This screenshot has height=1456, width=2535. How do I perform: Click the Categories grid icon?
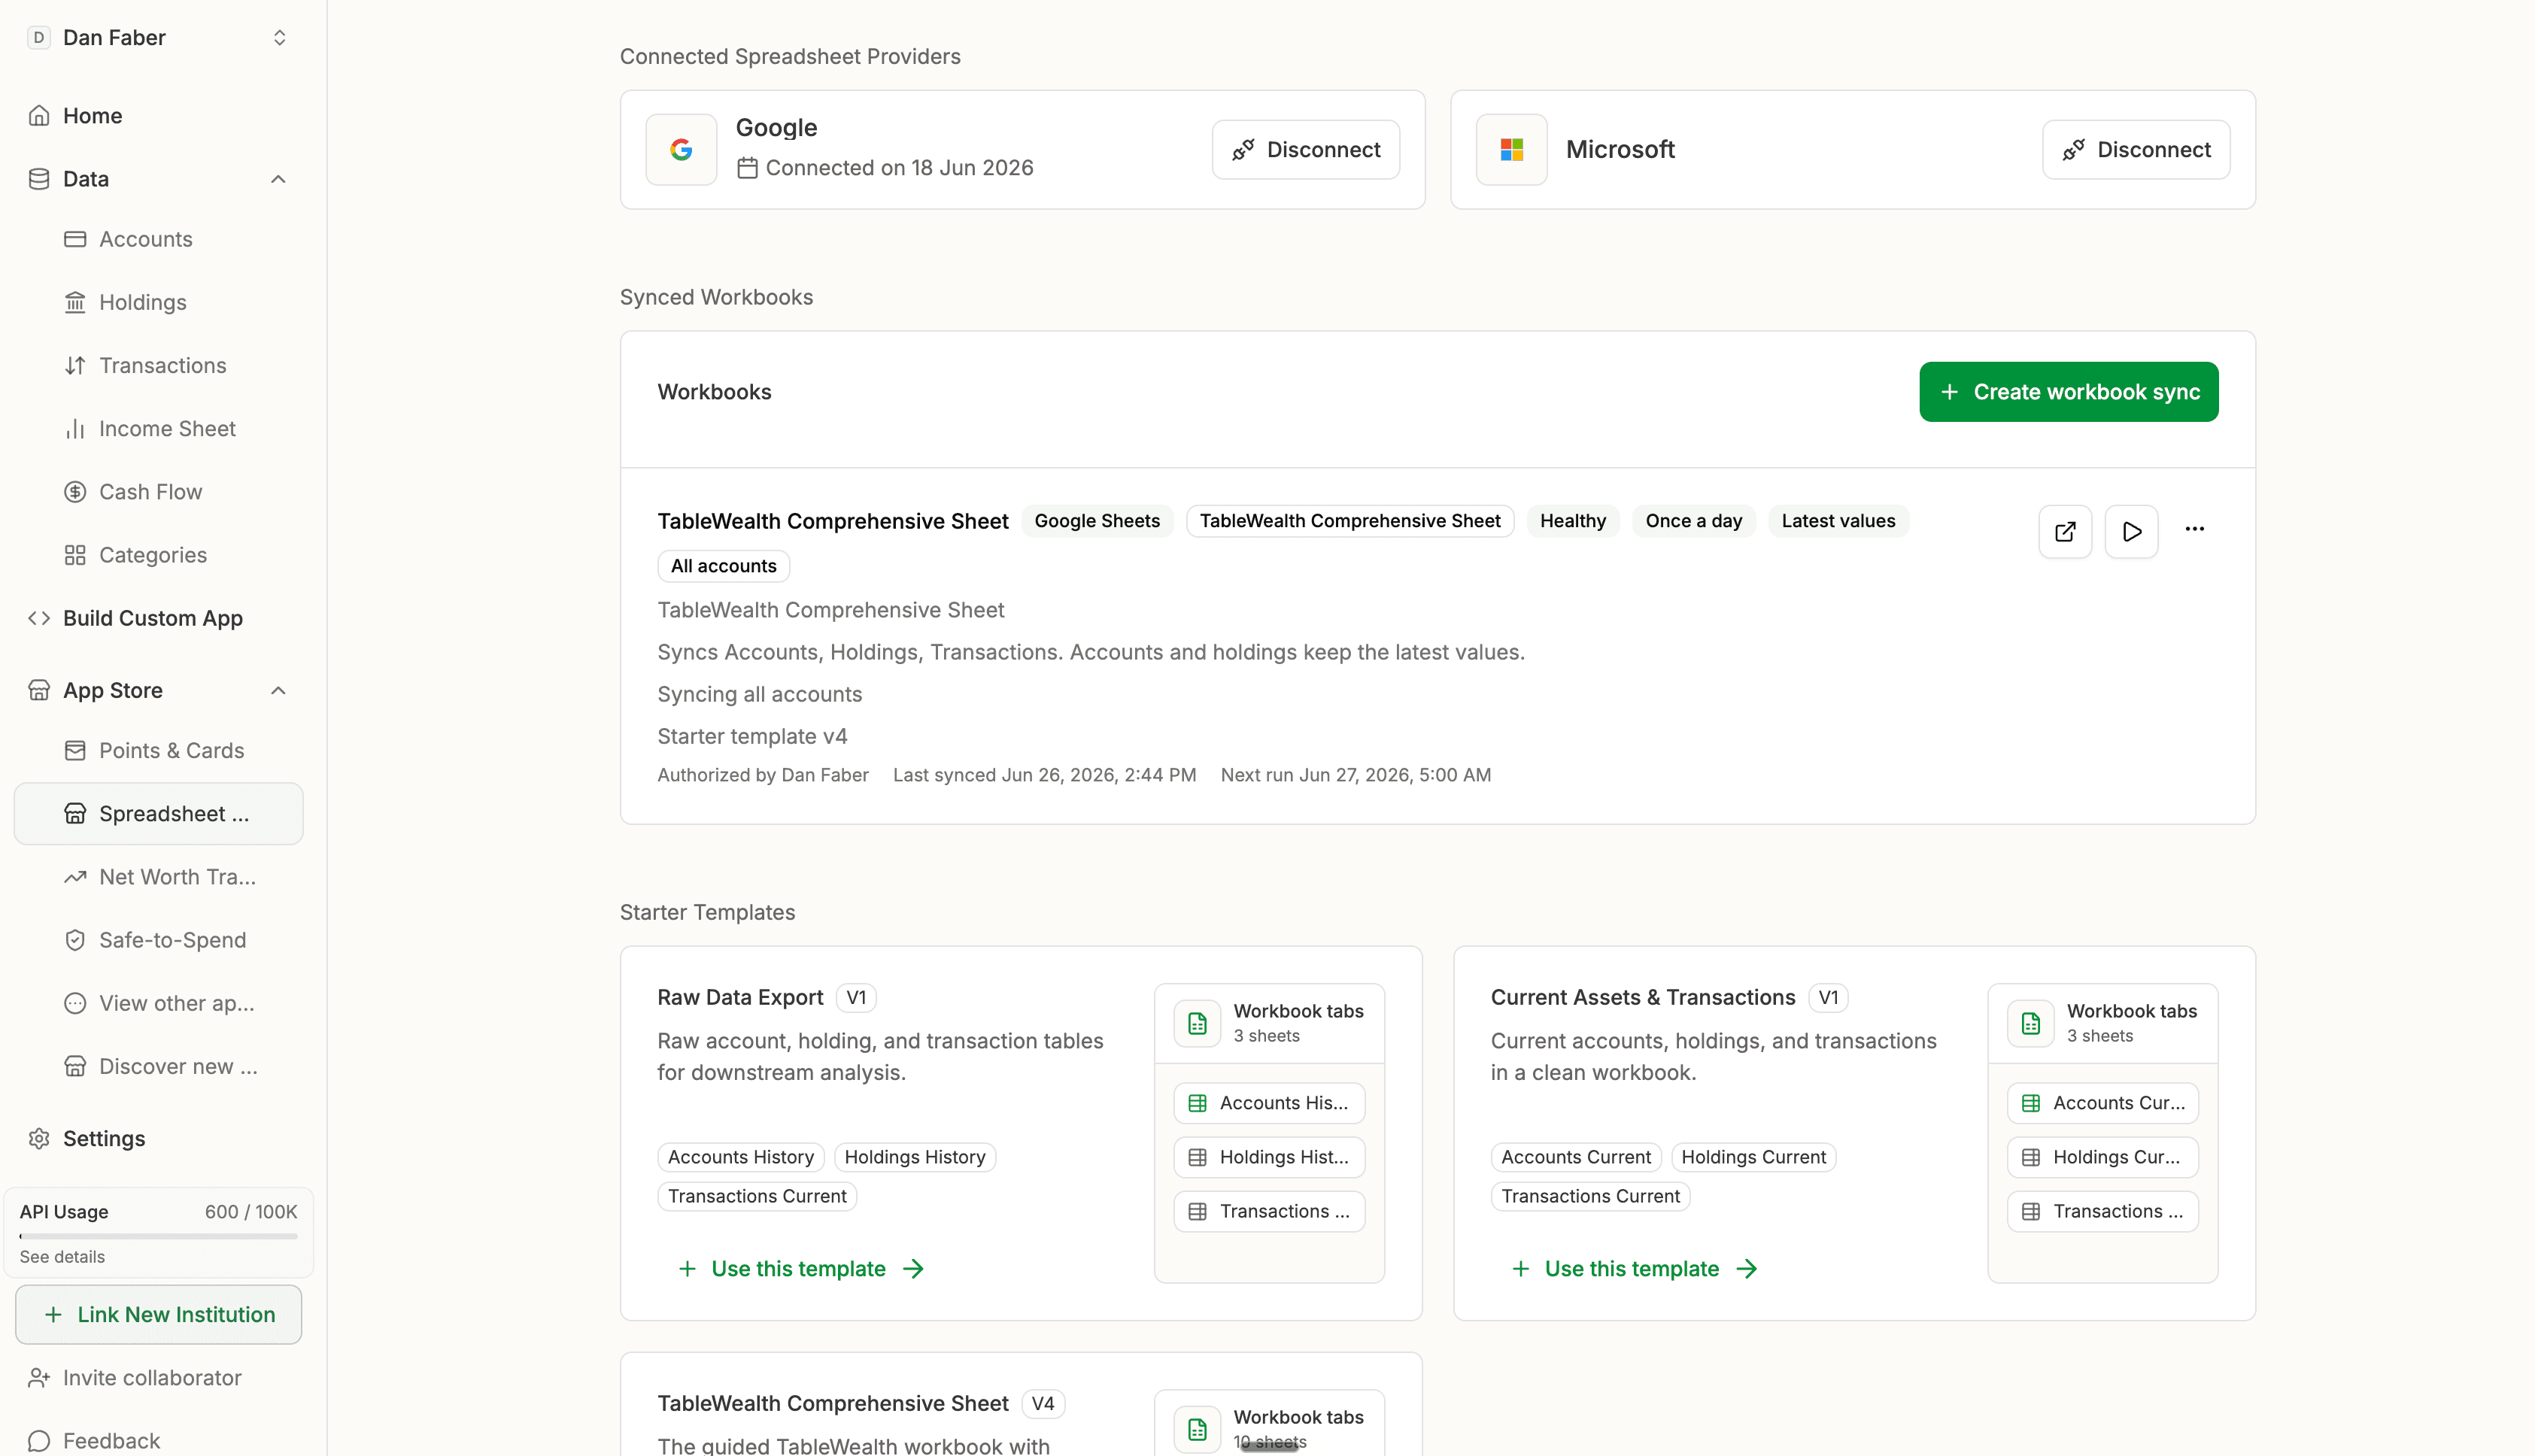[x=75, y=555]
